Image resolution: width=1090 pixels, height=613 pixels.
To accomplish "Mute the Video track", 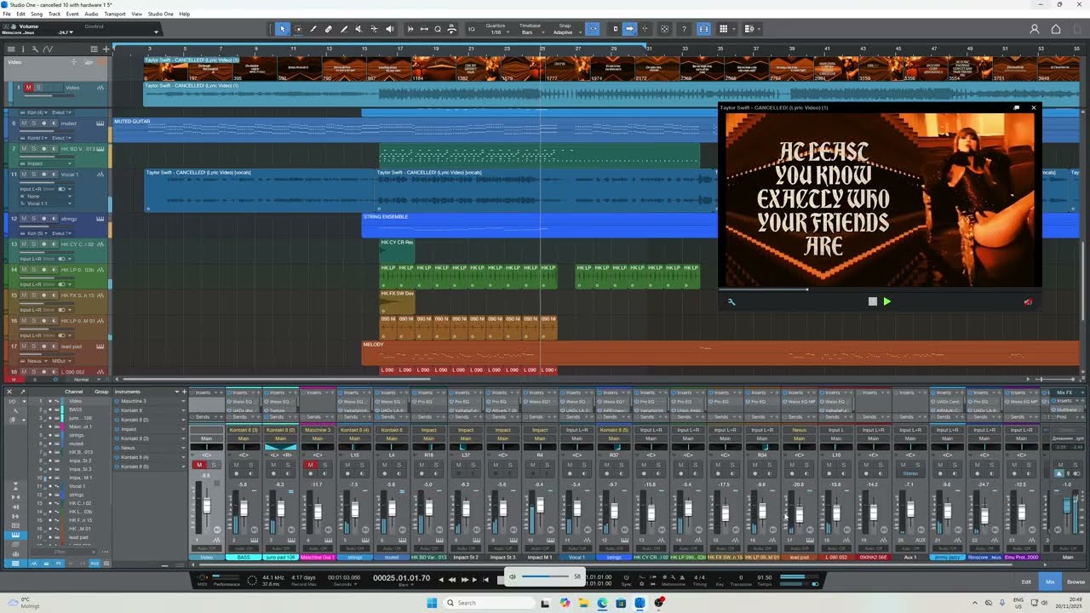I will [x=28, y=88].
